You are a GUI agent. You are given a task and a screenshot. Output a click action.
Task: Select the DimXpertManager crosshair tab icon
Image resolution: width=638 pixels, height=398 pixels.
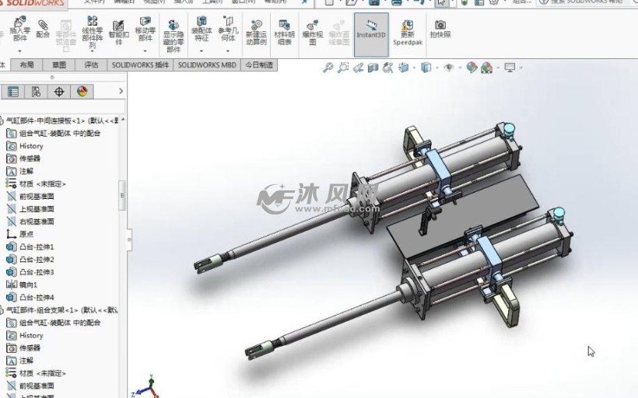pyautogui.click(x=59, y=92)
